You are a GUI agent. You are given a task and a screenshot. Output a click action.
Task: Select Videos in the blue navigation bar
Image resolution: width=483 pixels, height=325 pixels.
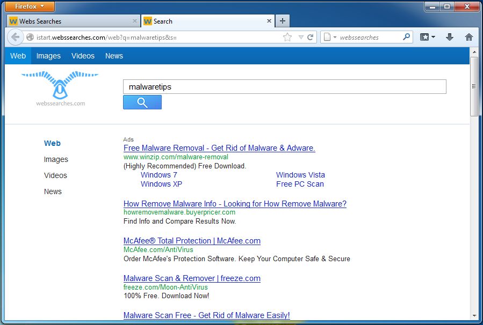(x=83, y=56)
